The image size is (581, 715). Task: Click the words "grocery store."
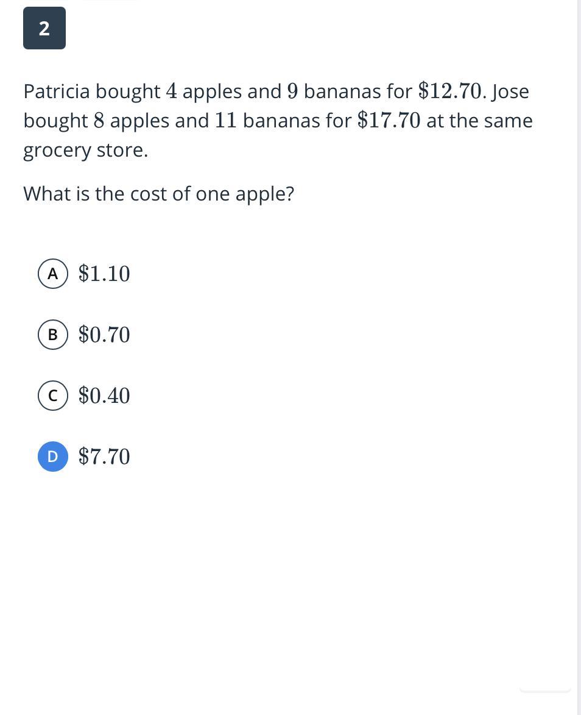(85, 150)
